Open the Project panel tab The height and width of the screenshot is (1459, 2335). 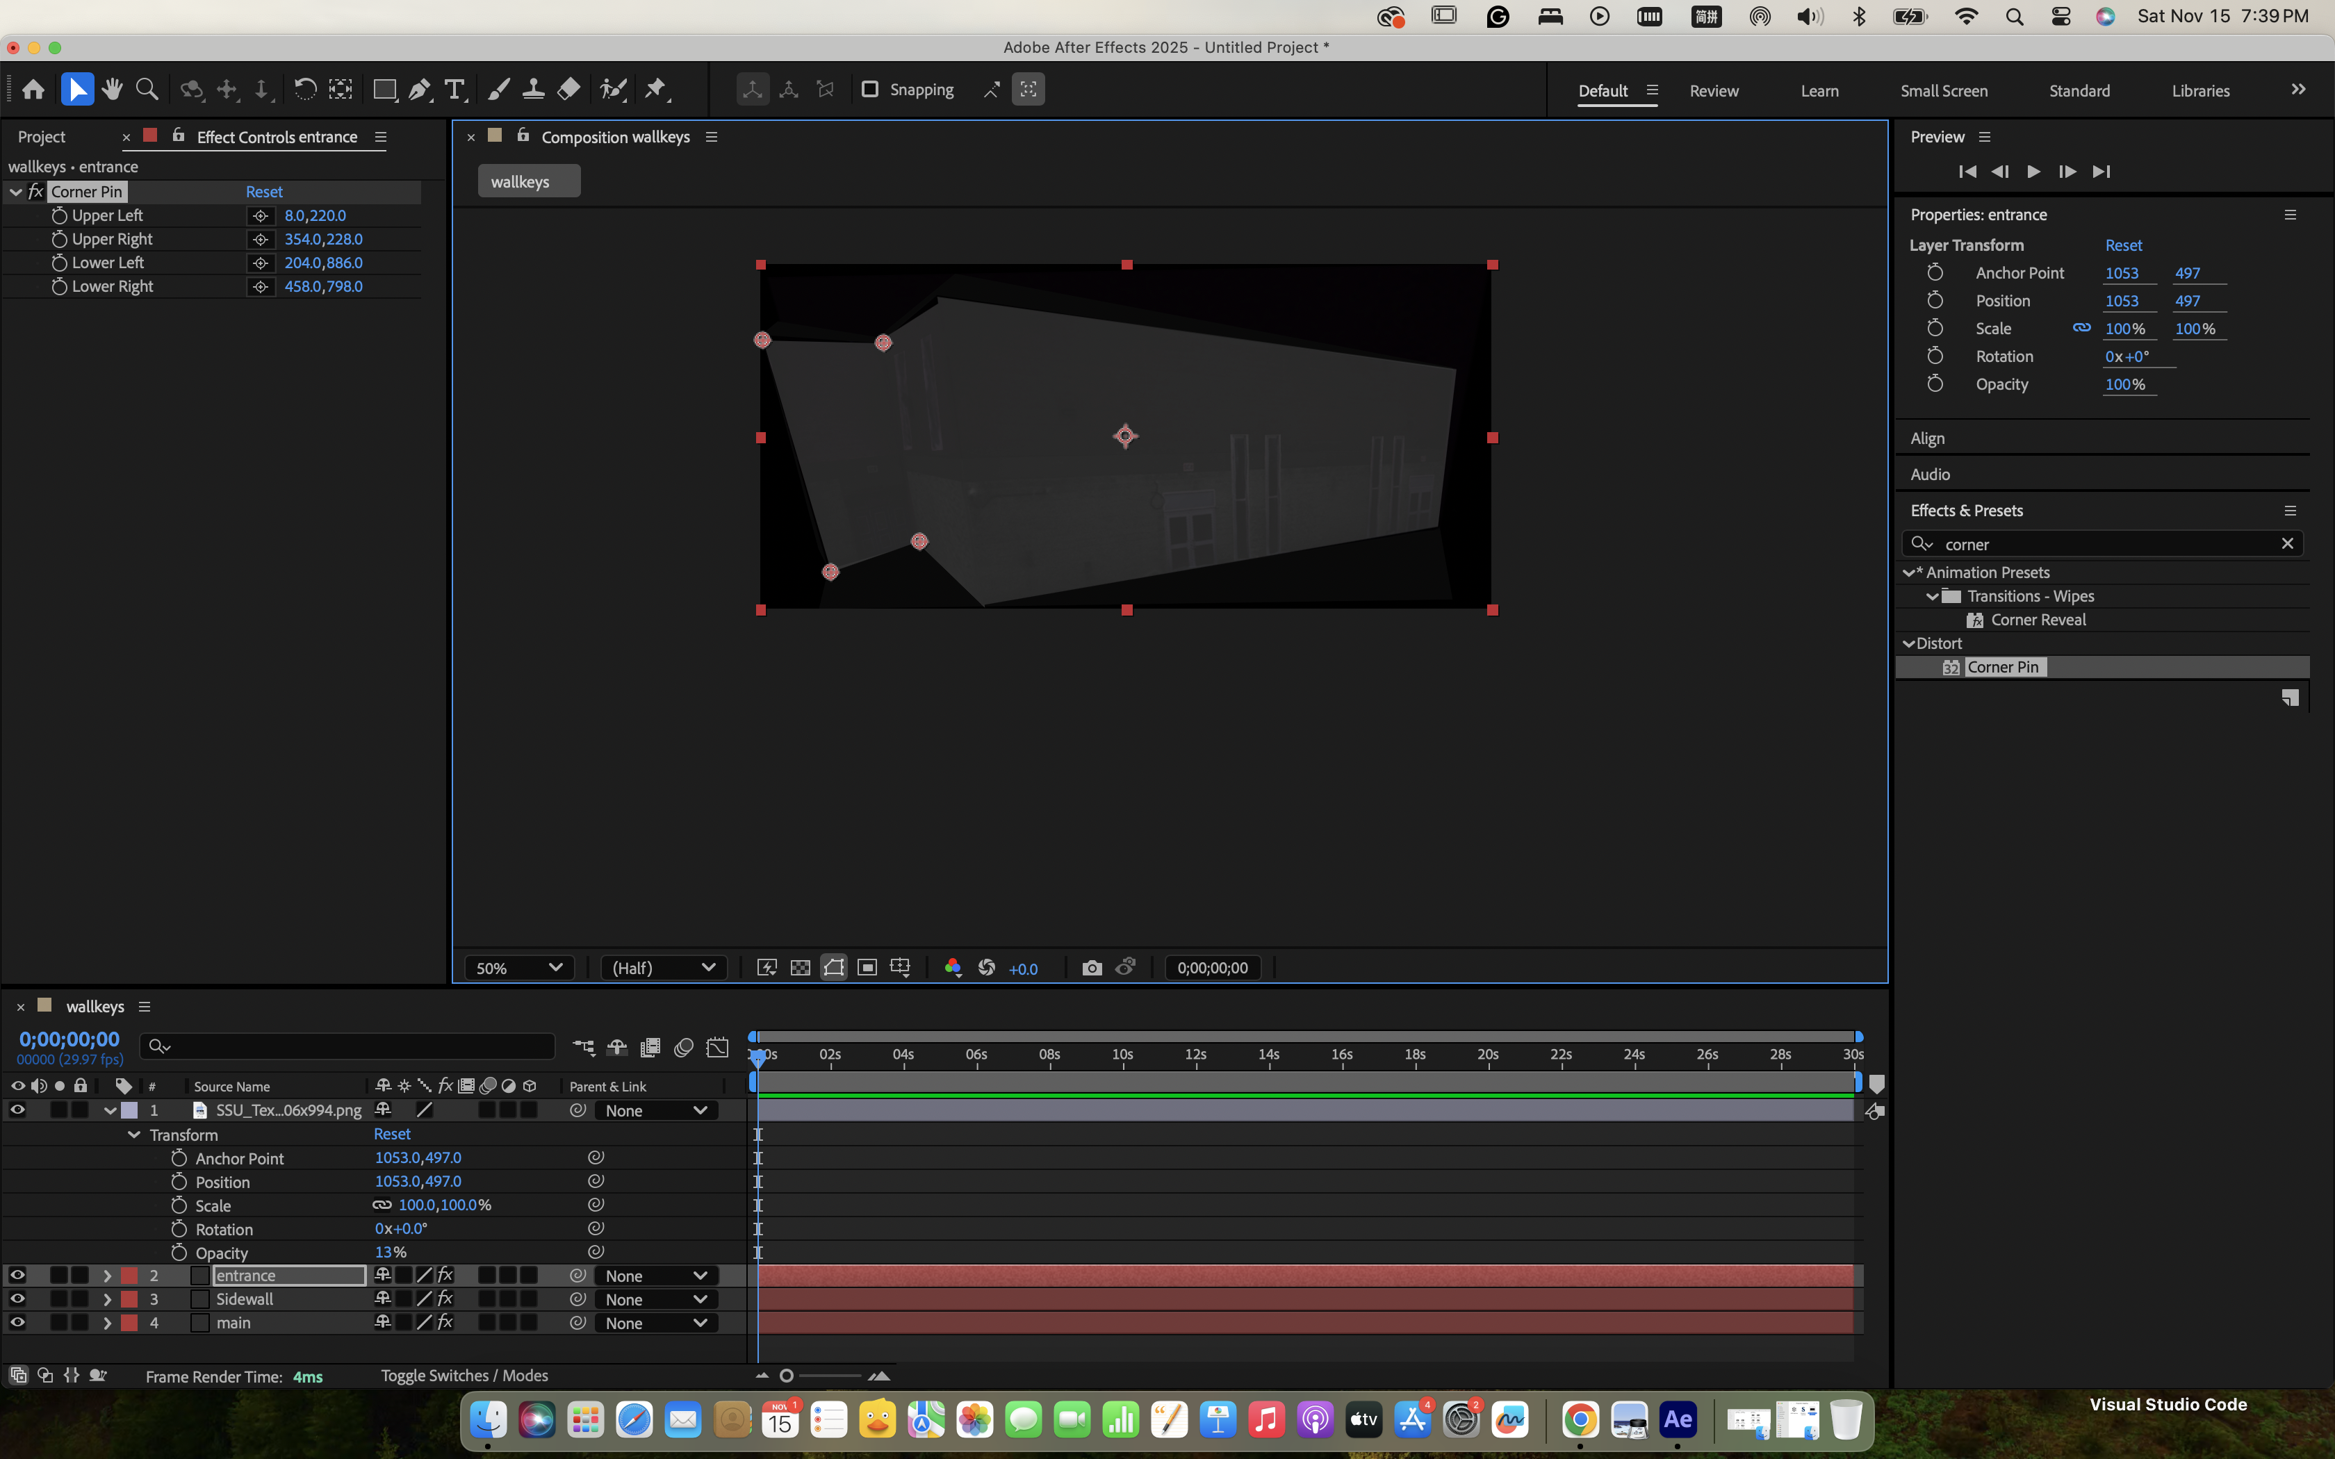(42, 137)
